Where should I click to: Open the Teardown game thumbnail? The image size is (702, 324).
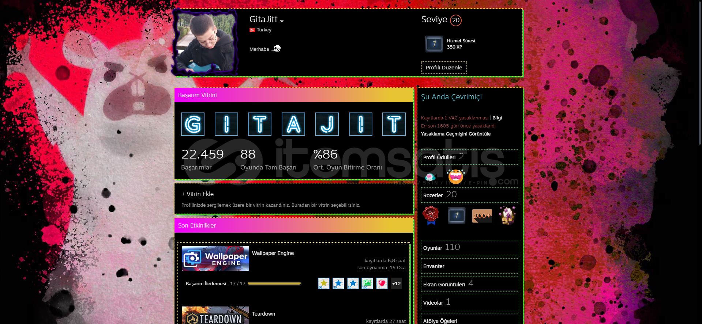(x=215, y=315)
